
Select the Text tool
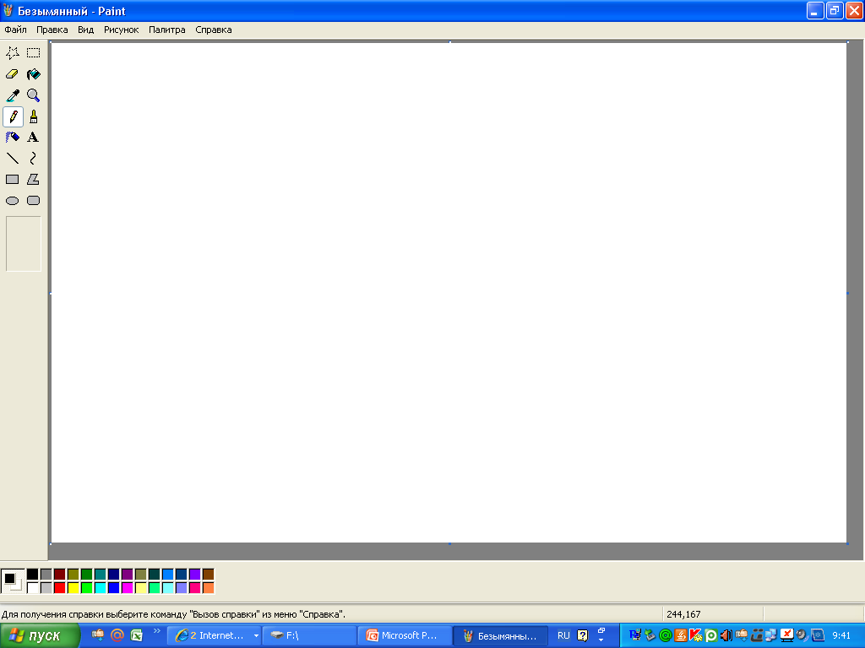[x=34, y=138]
